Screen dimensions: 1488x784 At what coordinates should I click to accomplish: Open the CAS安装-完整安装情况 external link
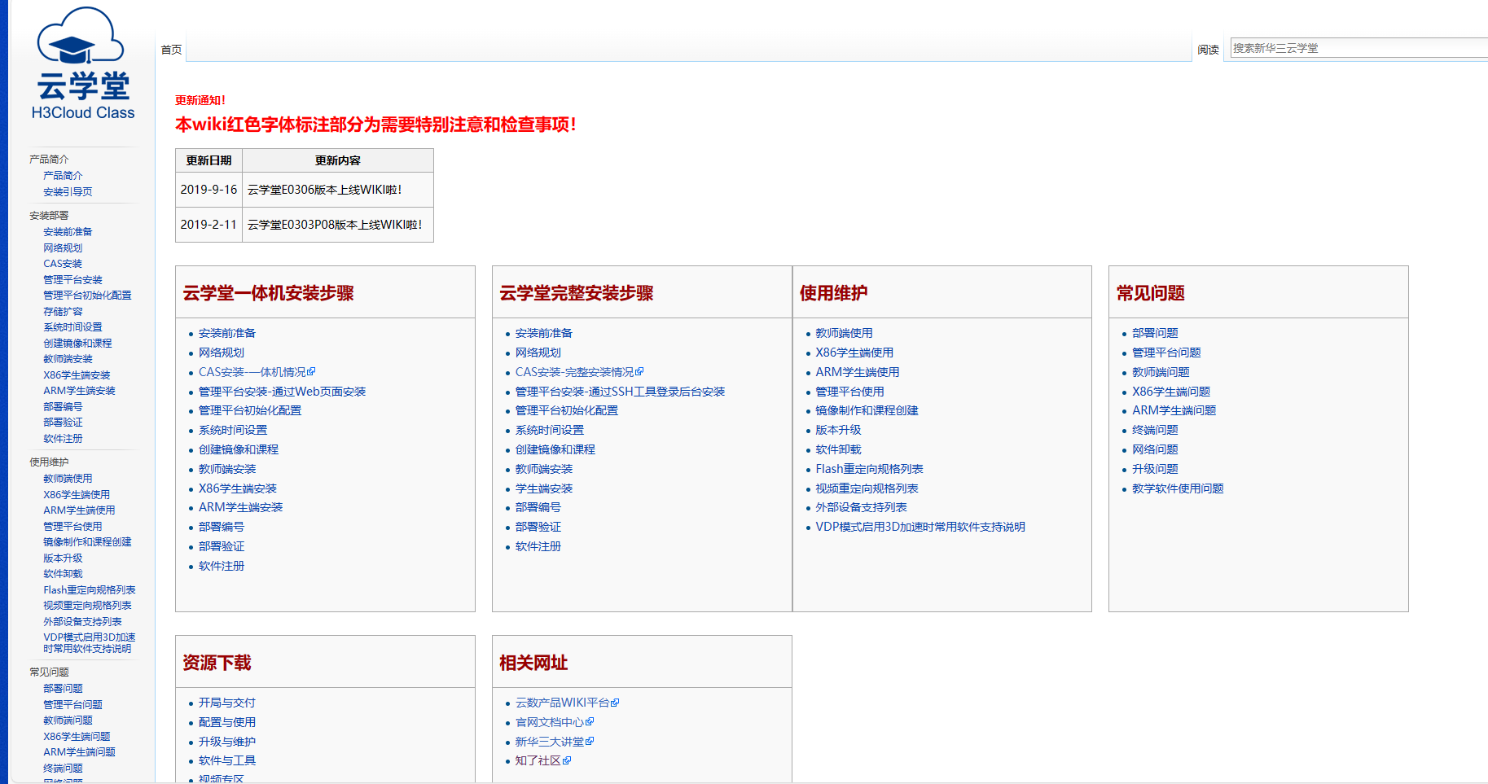point(579,372)
